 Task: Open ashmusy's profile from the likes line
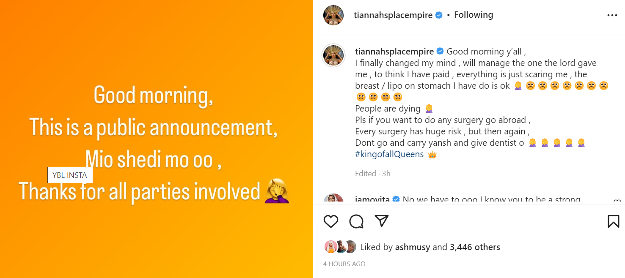[x=413, y=247]
